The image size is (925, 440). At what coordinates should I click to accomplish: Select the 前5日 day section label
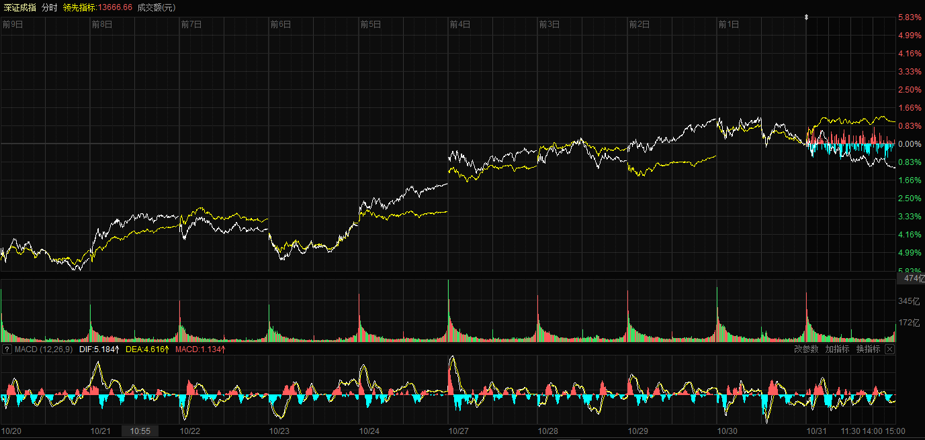coord(370,24)
